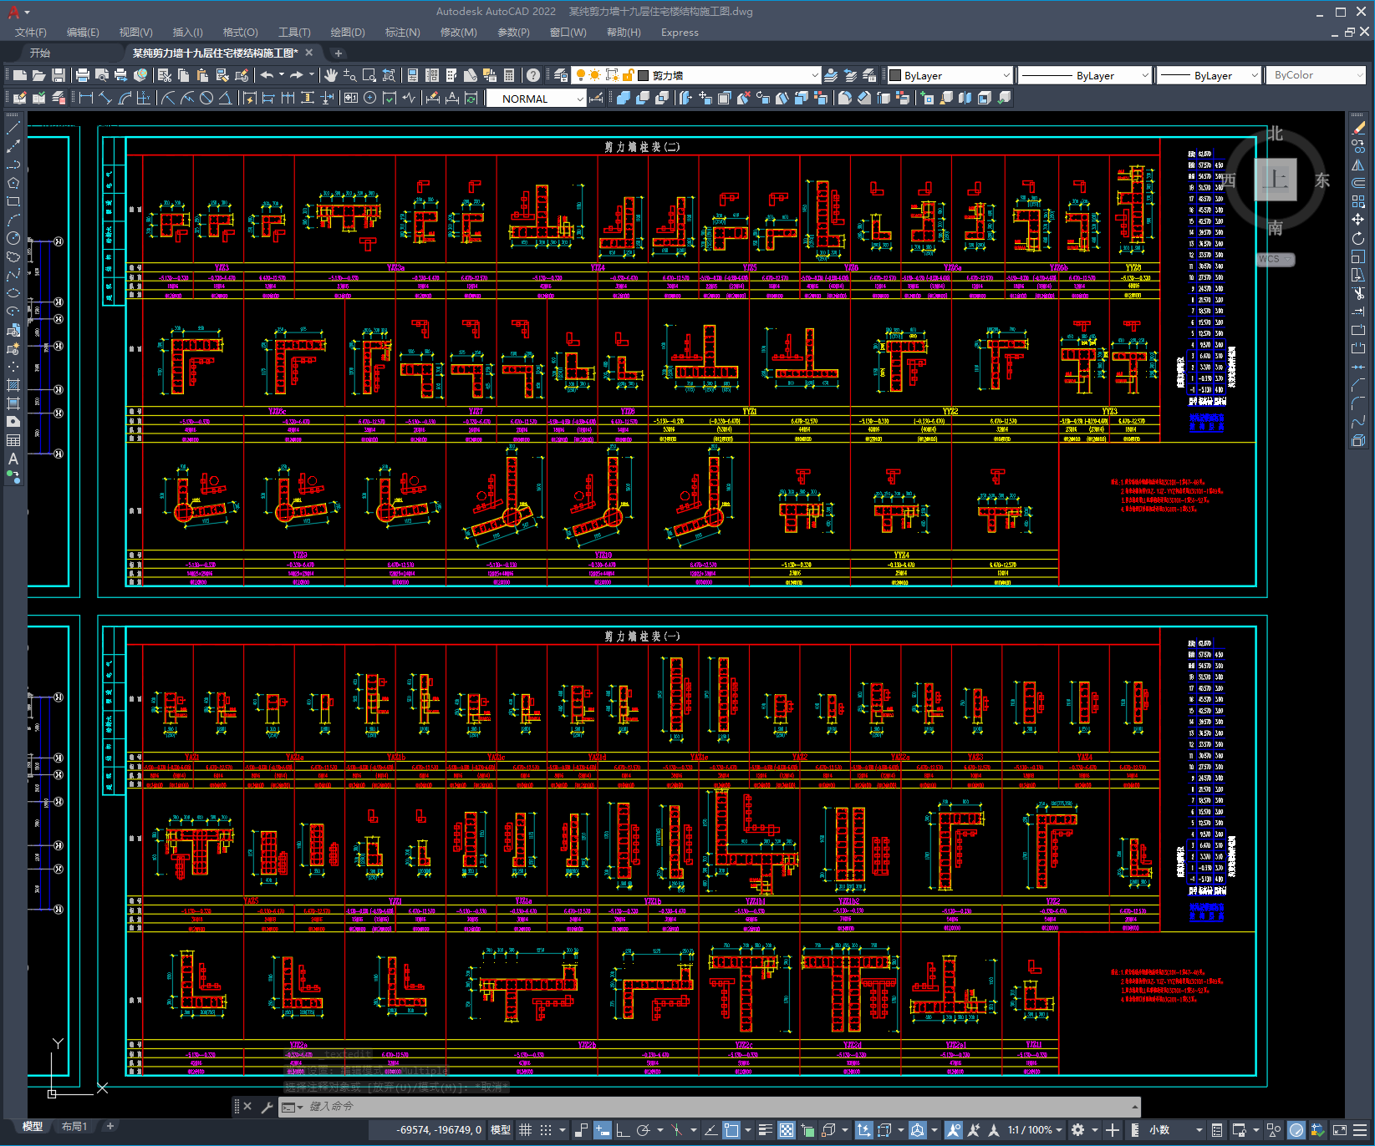The width and height of the screenshot is (1375, 1146).
Task: Click the Make Object's Layer Current icon
Action: coord(832,75)
